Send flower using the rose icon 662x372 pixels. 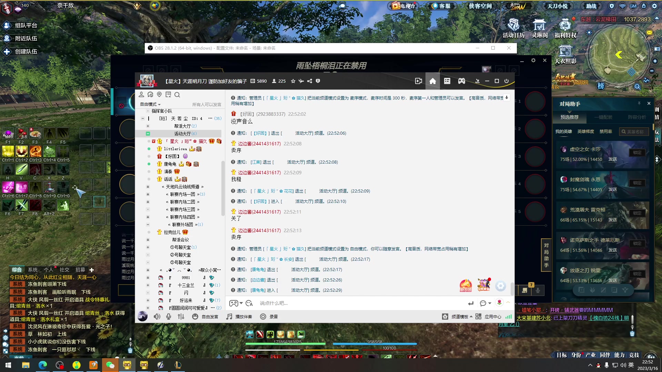pos(499,302)
